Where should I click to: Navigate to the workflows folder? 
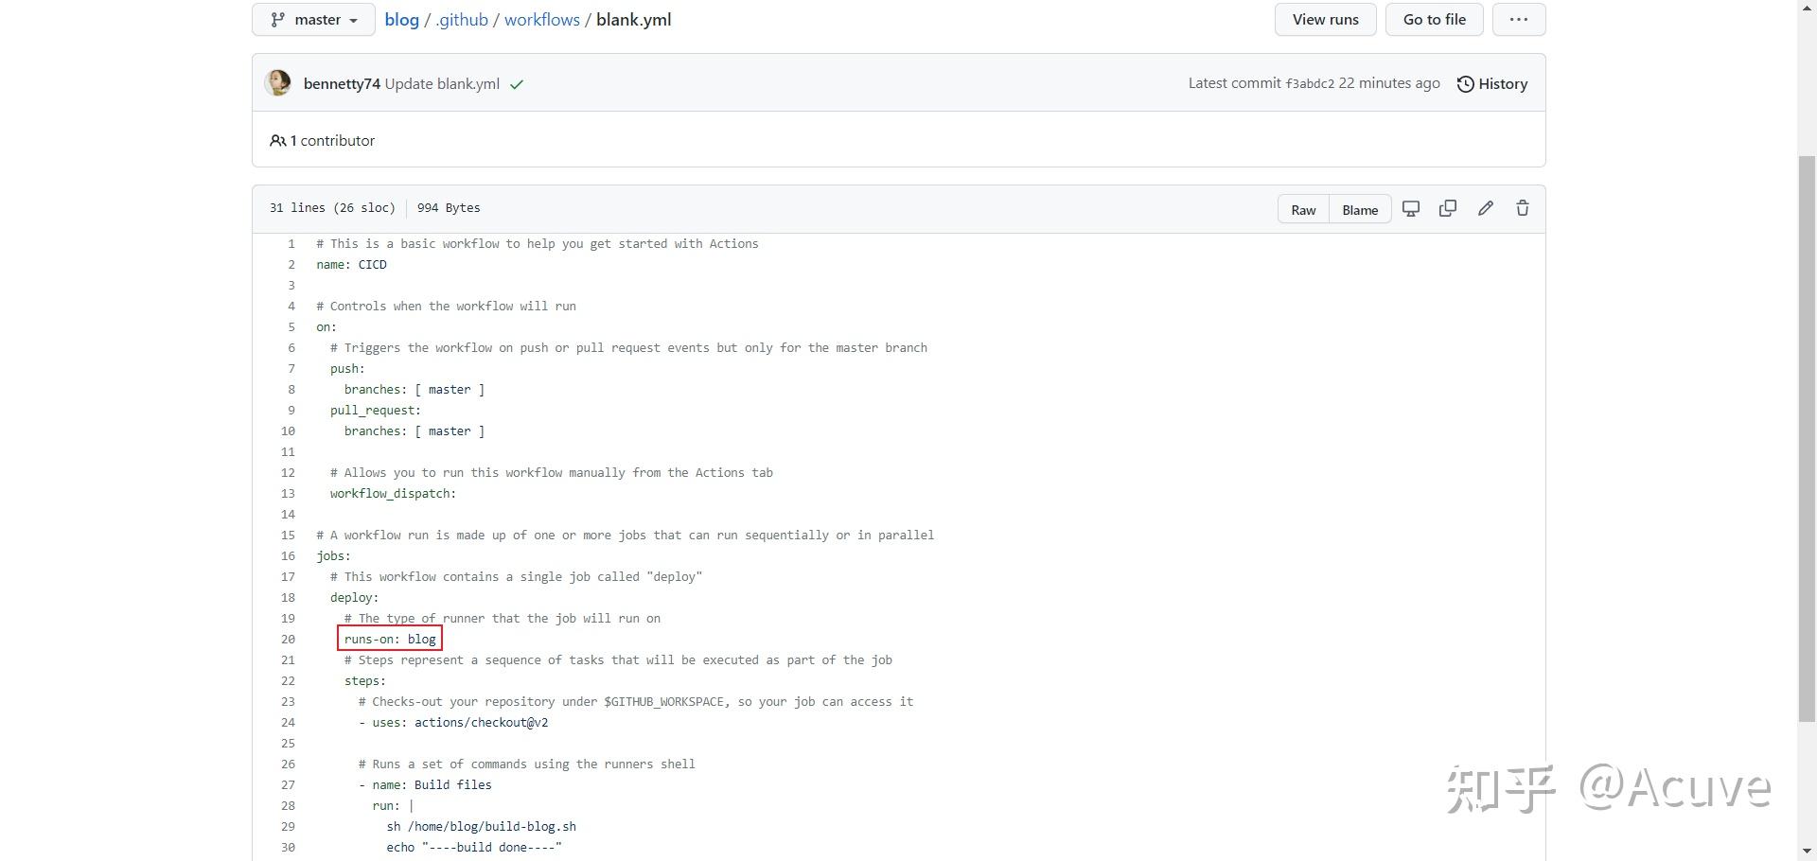(541, 19)
